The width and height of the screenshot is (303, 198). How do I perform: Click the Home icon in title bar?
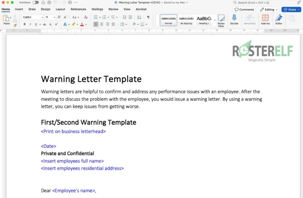(x=43, y=2)
